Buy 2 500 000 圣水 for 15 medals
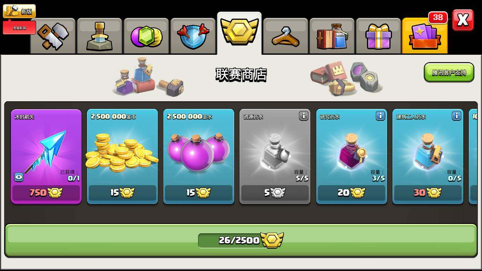The height and width of the screenshot is (271, 482). click(x=198, y=193)
